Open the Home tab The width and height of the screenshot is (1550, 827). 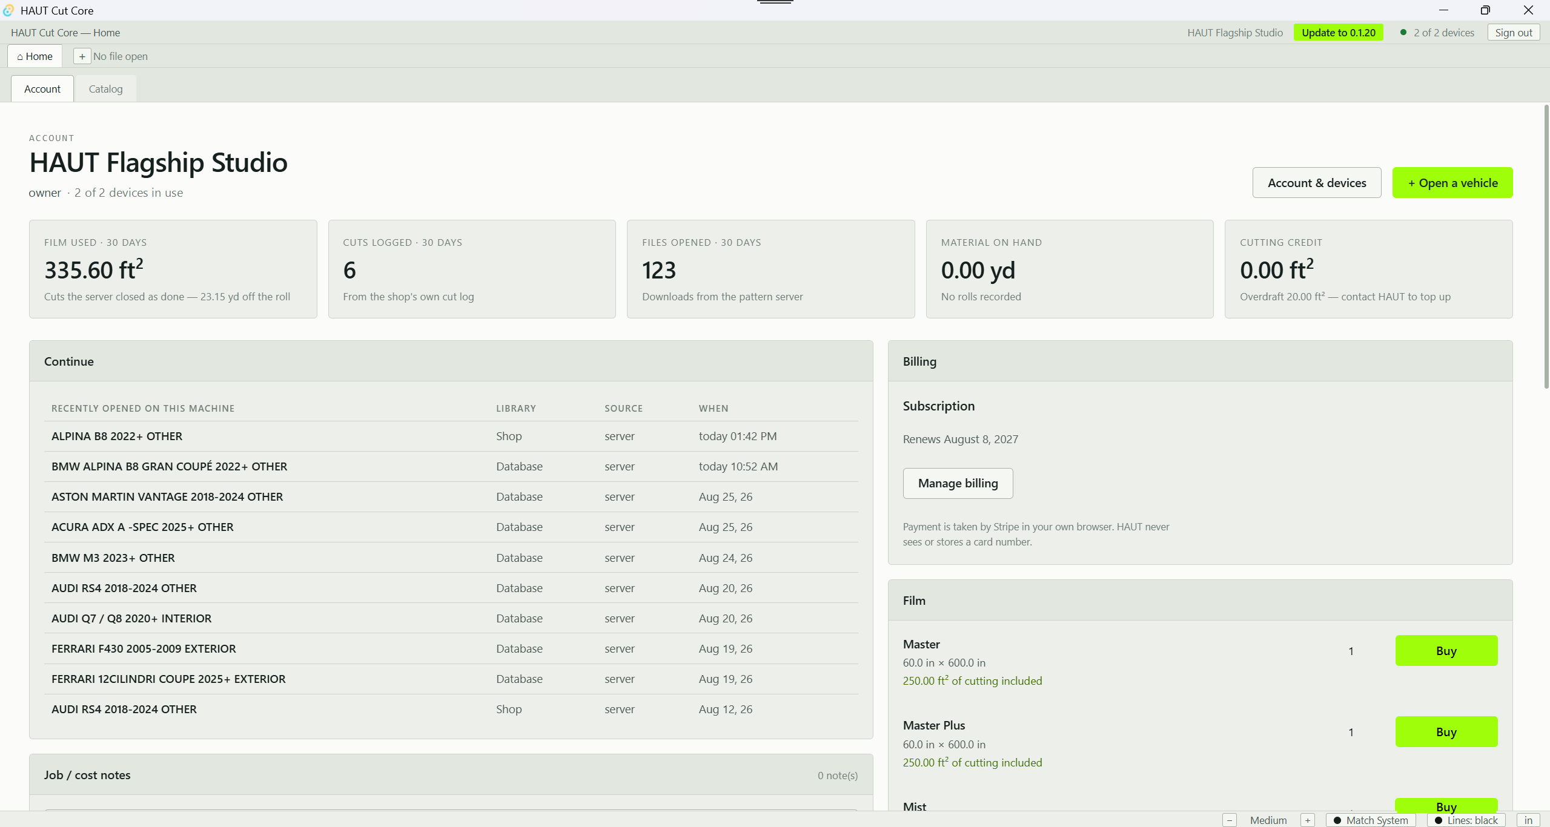click(35, 56)
